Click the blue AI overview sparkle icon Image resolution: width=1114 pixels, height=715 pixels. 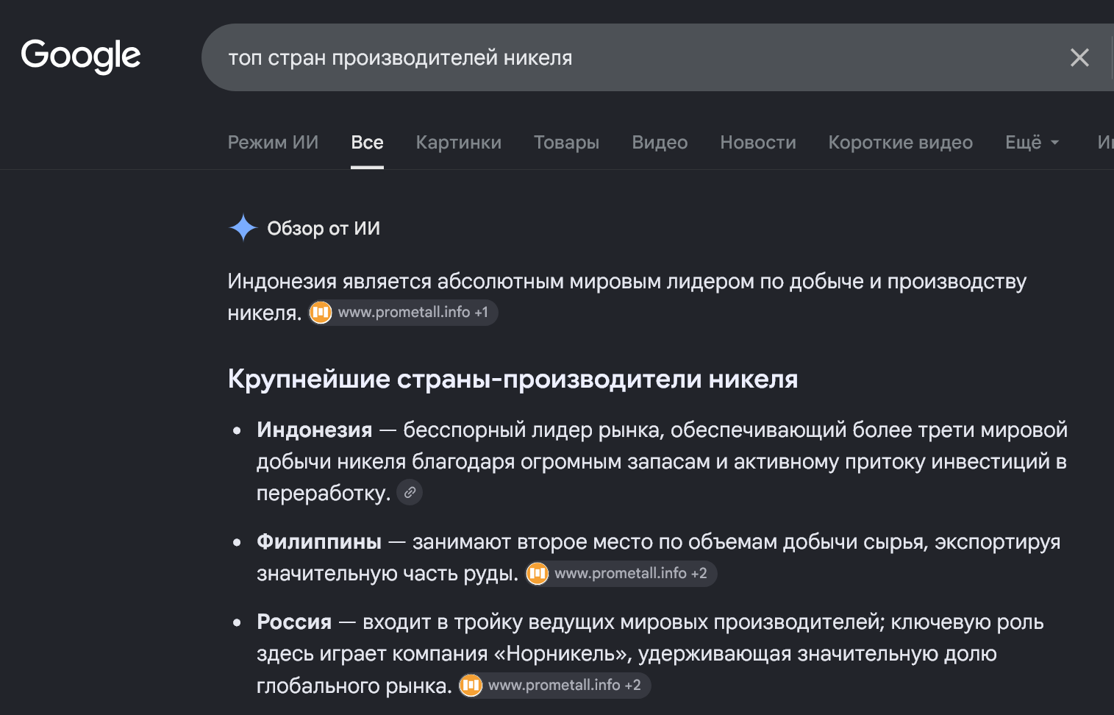tap(243, 228)
